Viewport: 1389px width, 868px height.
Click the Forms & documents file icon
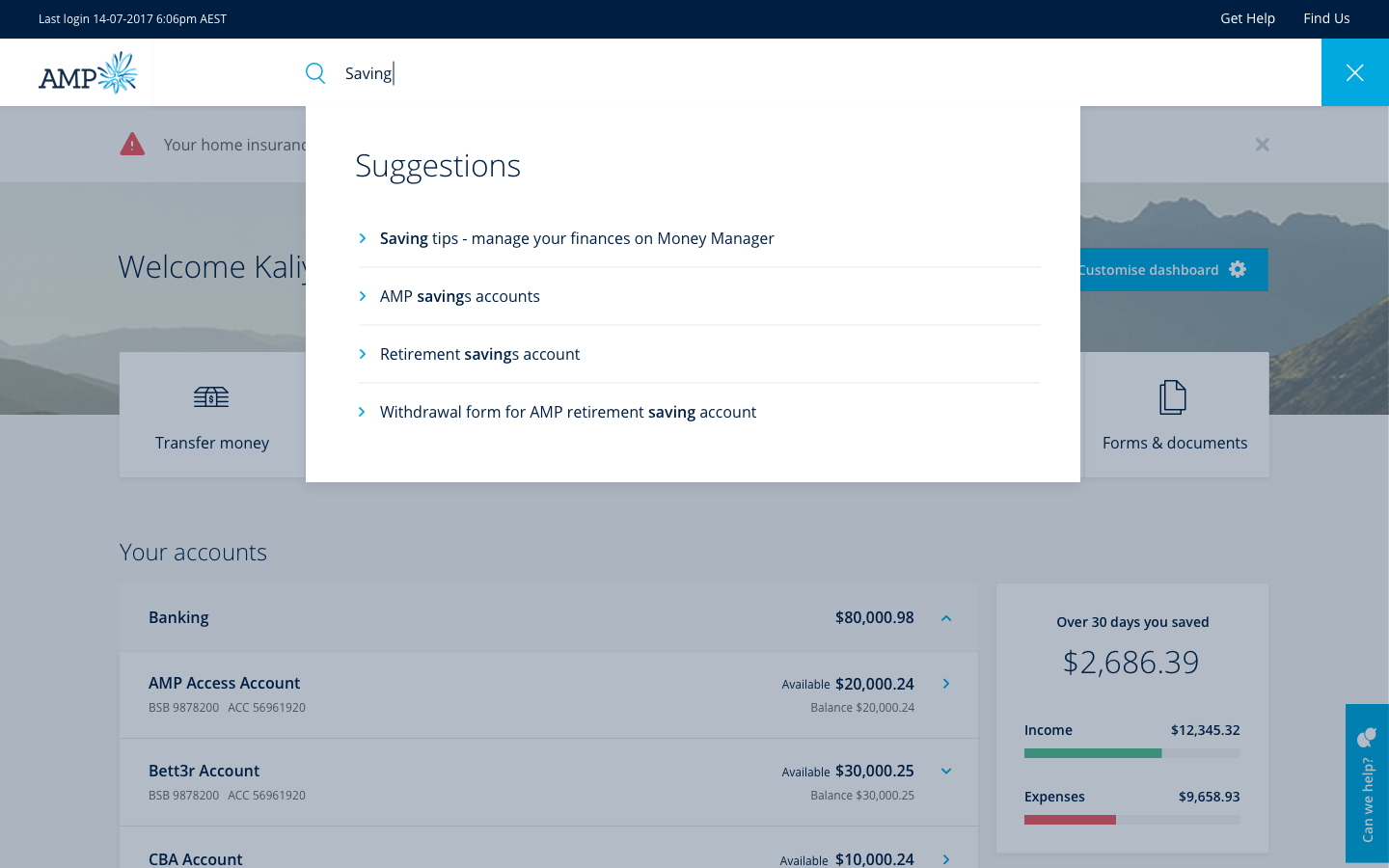1173,396
